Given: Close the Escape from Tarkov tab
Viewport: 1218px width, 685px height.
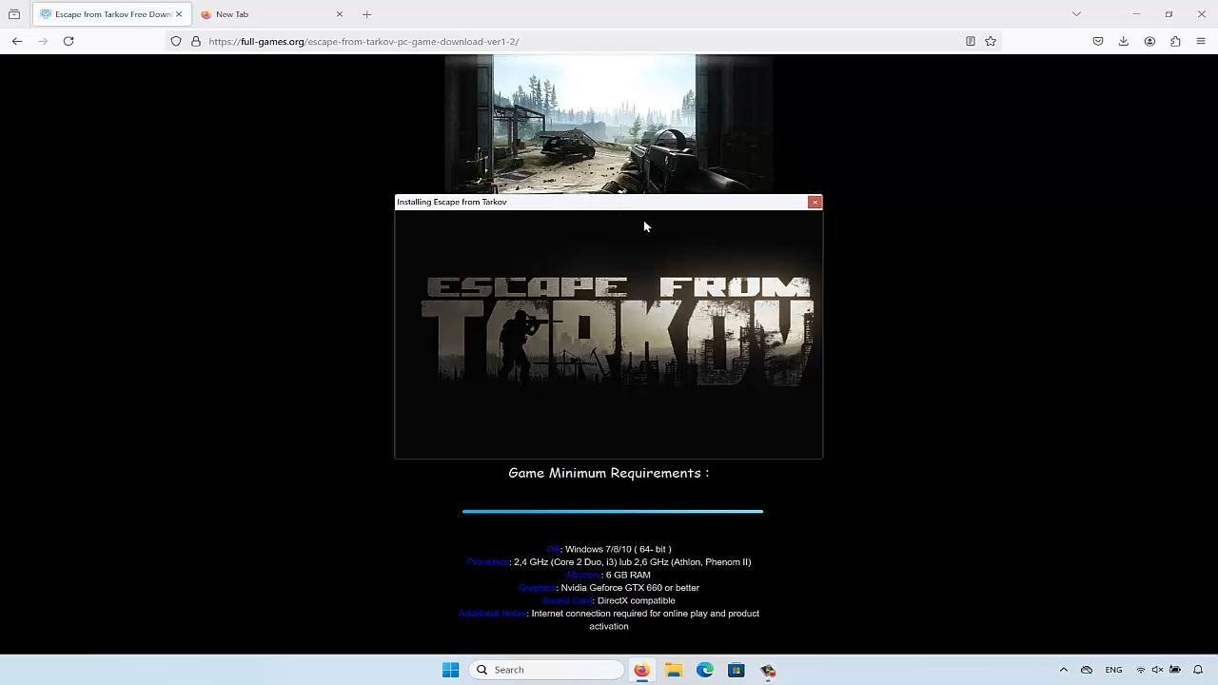Looking at the screenshot, I should point(178,14).
